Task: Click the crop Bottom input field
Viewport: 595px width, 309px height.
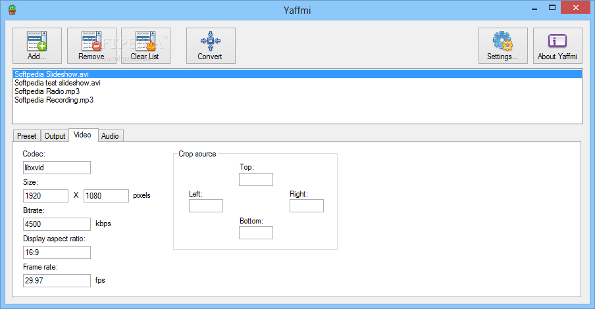Action: 256,233
